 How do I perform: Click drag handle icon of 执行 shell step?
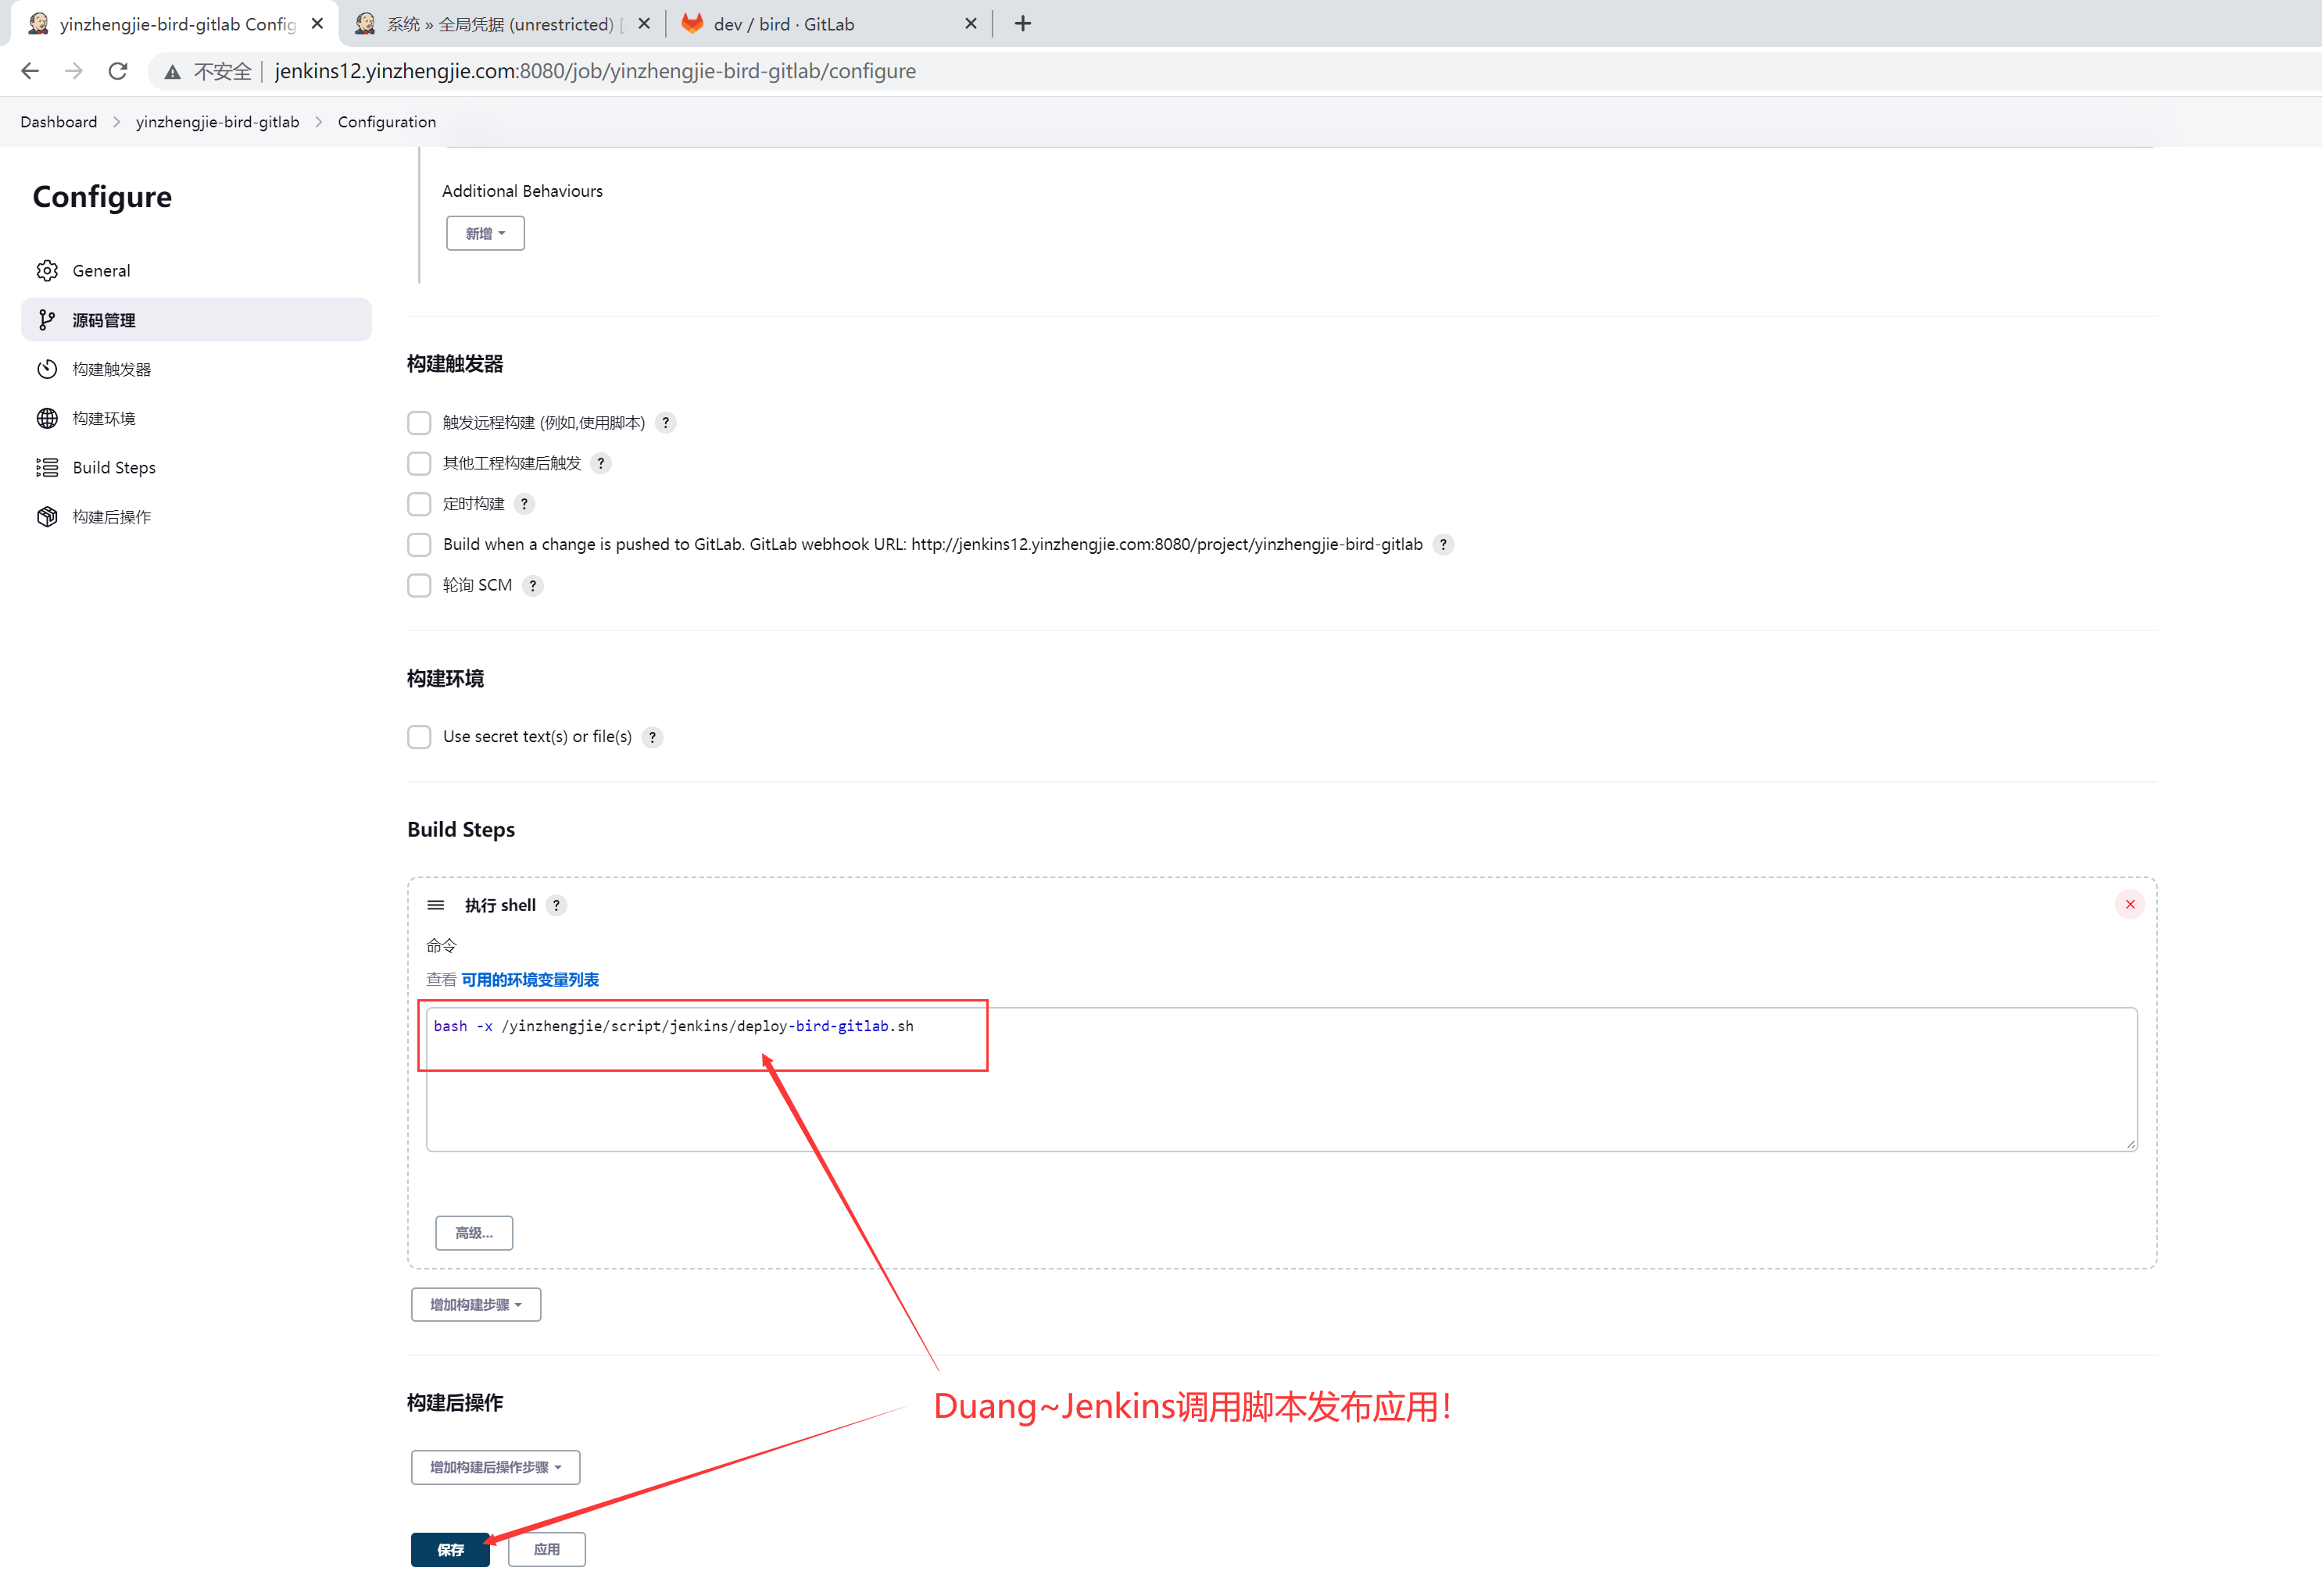tap(435, 905)
